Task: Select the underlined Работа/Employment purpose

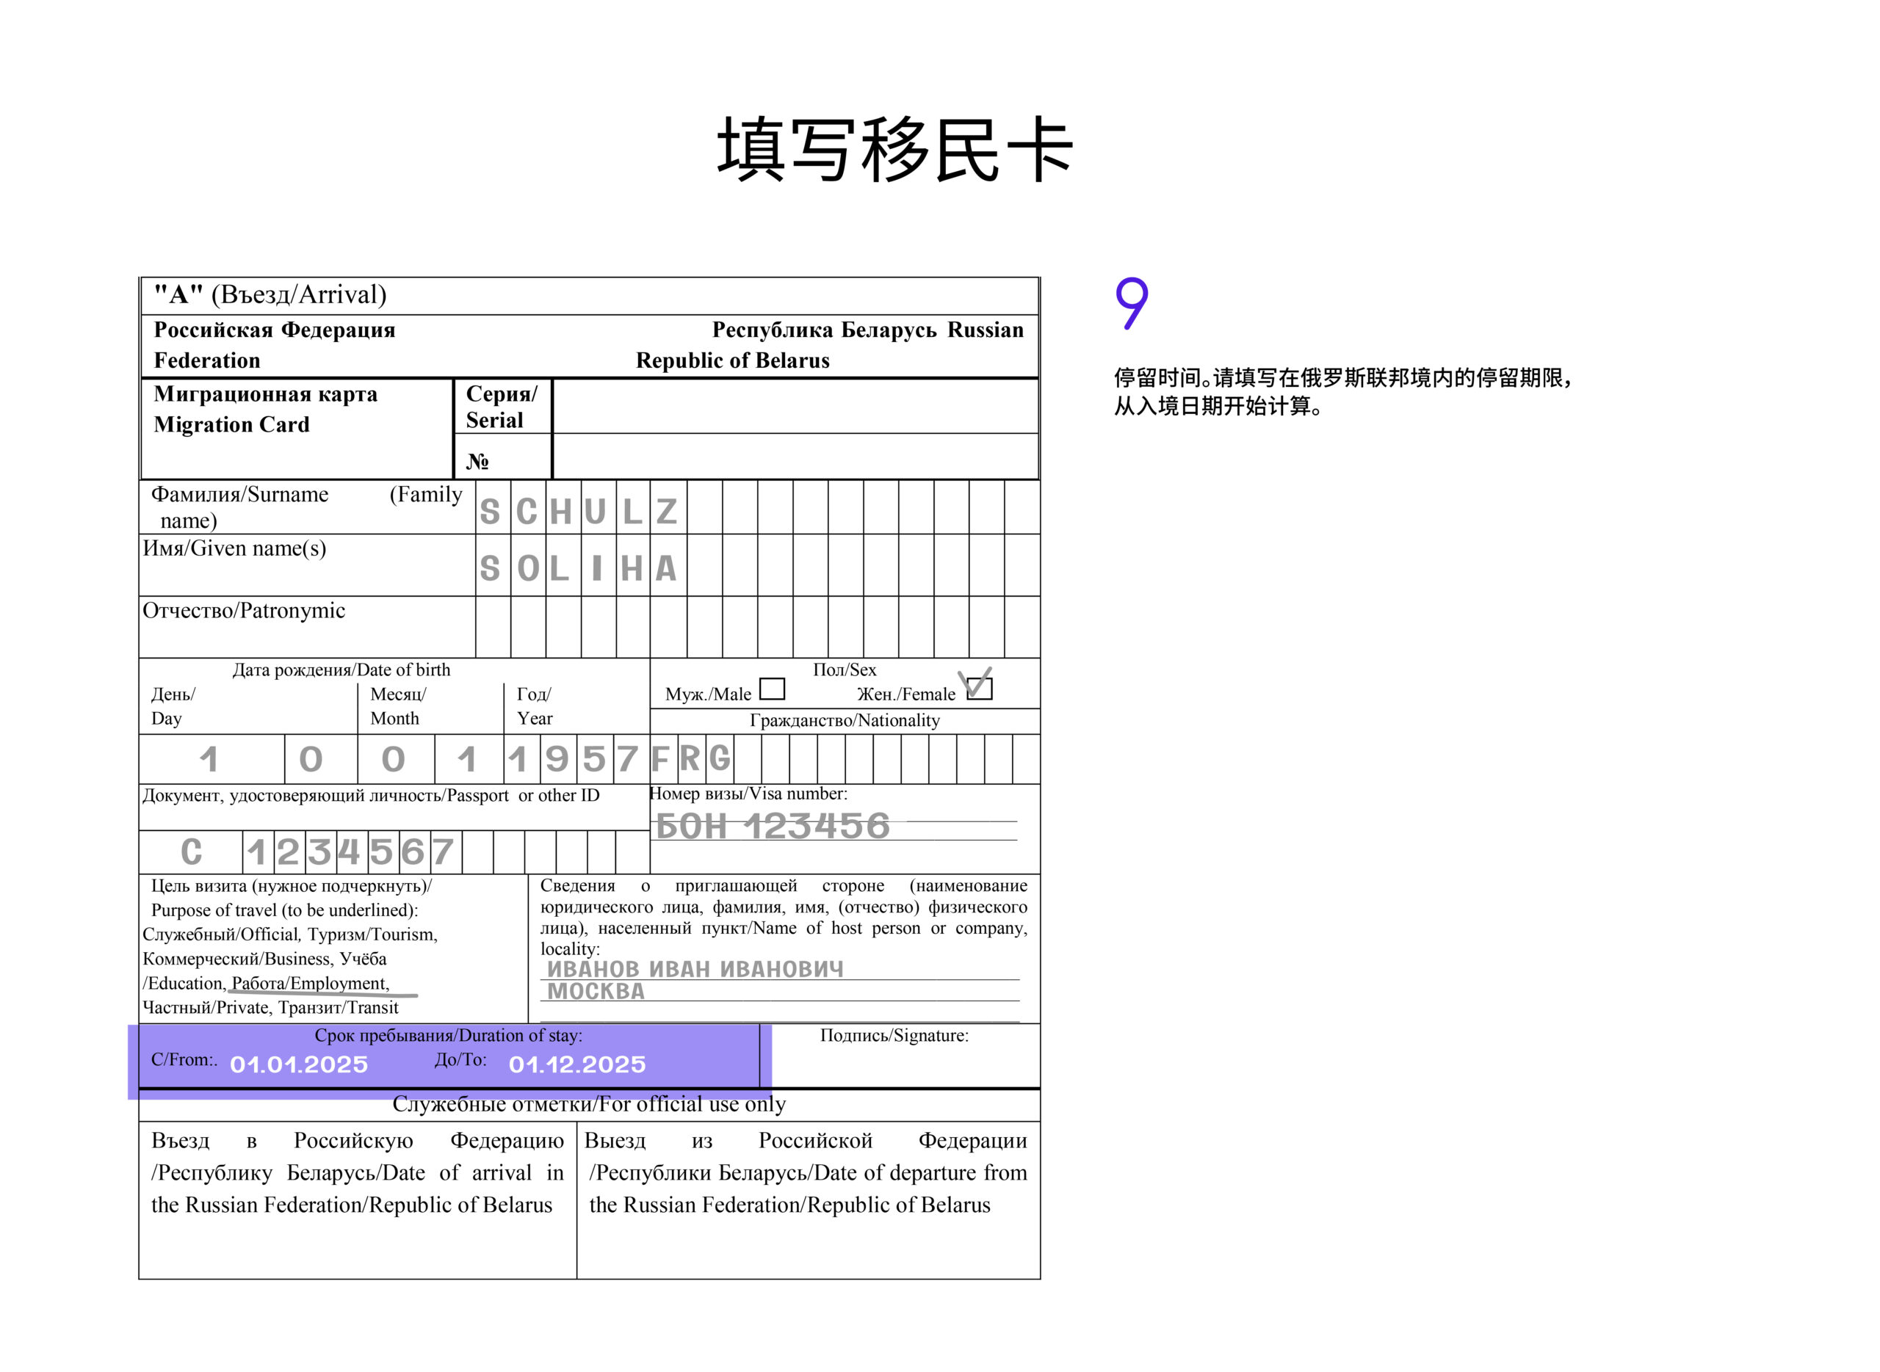Action: [309, 984]
